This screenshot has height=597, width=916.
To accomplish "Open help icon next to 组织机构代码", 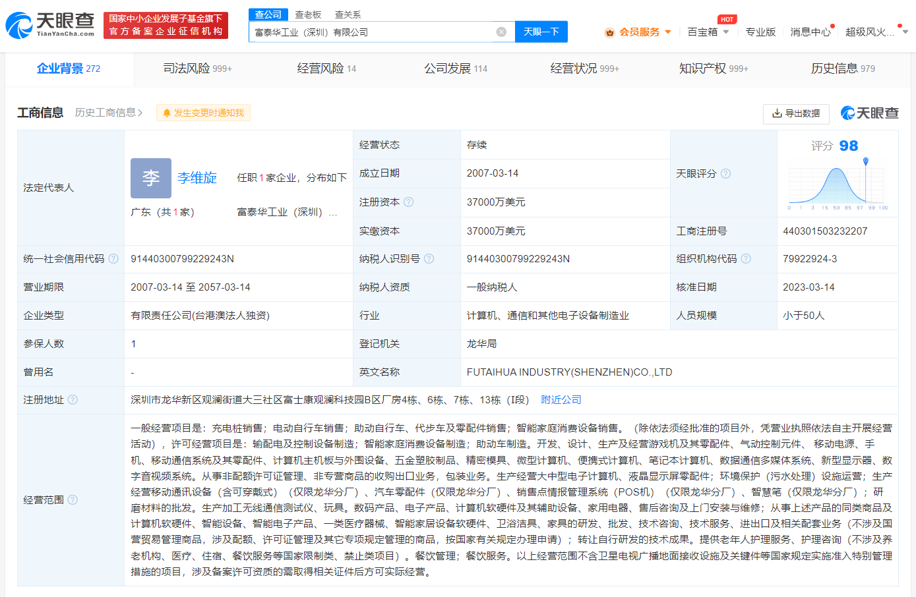I will 746,259.
